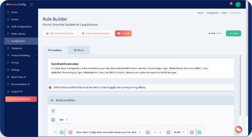
Task: Toggle the hamburger sidebar menu button
Action: 31,4
